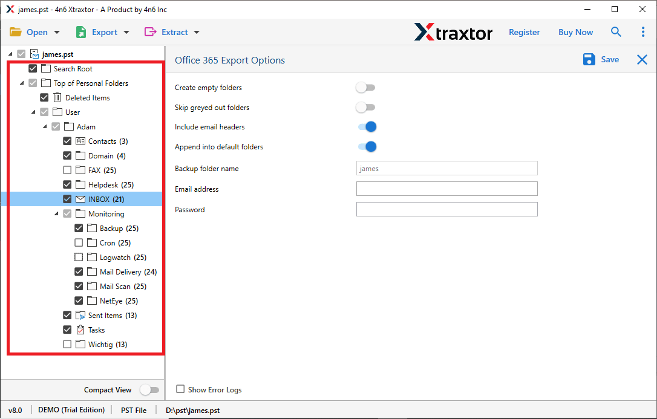657x419 pixels.
Task: Open the Extract dropdown arrow
Action: point(197,32)
